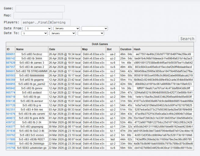This screenshot has width=200, height=156.
Task: Click the Date column header
Action: tap(65, 49)
